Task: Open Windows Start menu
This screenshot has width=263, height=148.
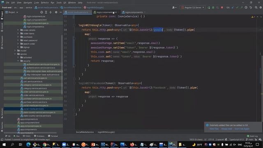Action: coord(4,144)
